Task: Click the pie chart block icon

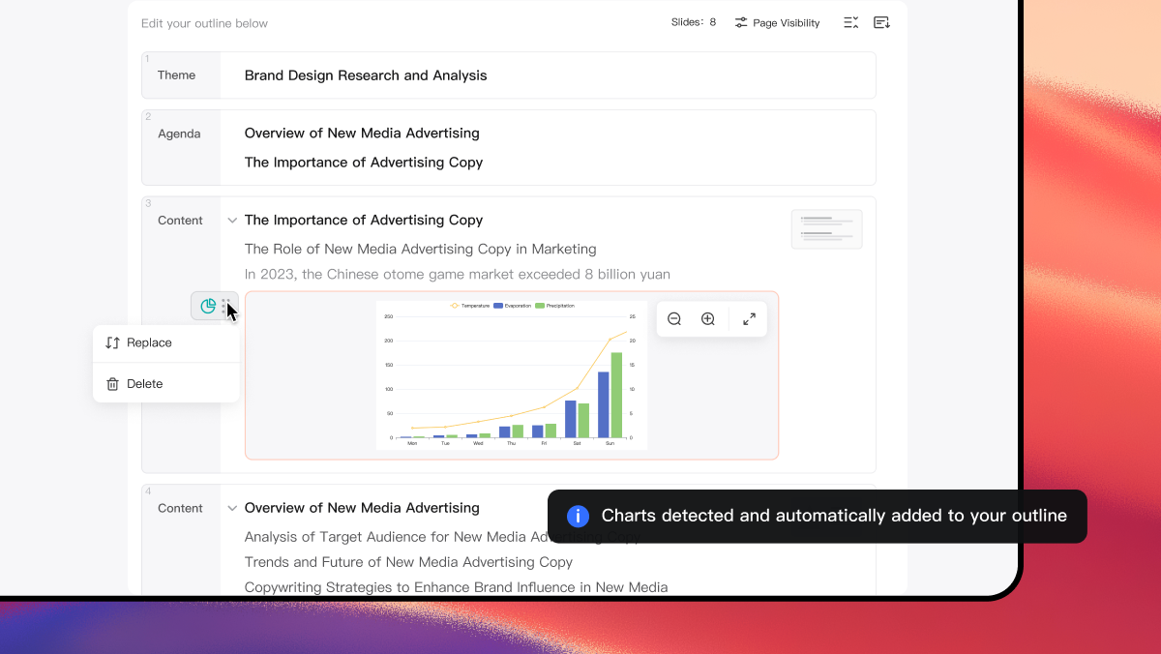Action: pyautogui.click(x=208, y=307)
